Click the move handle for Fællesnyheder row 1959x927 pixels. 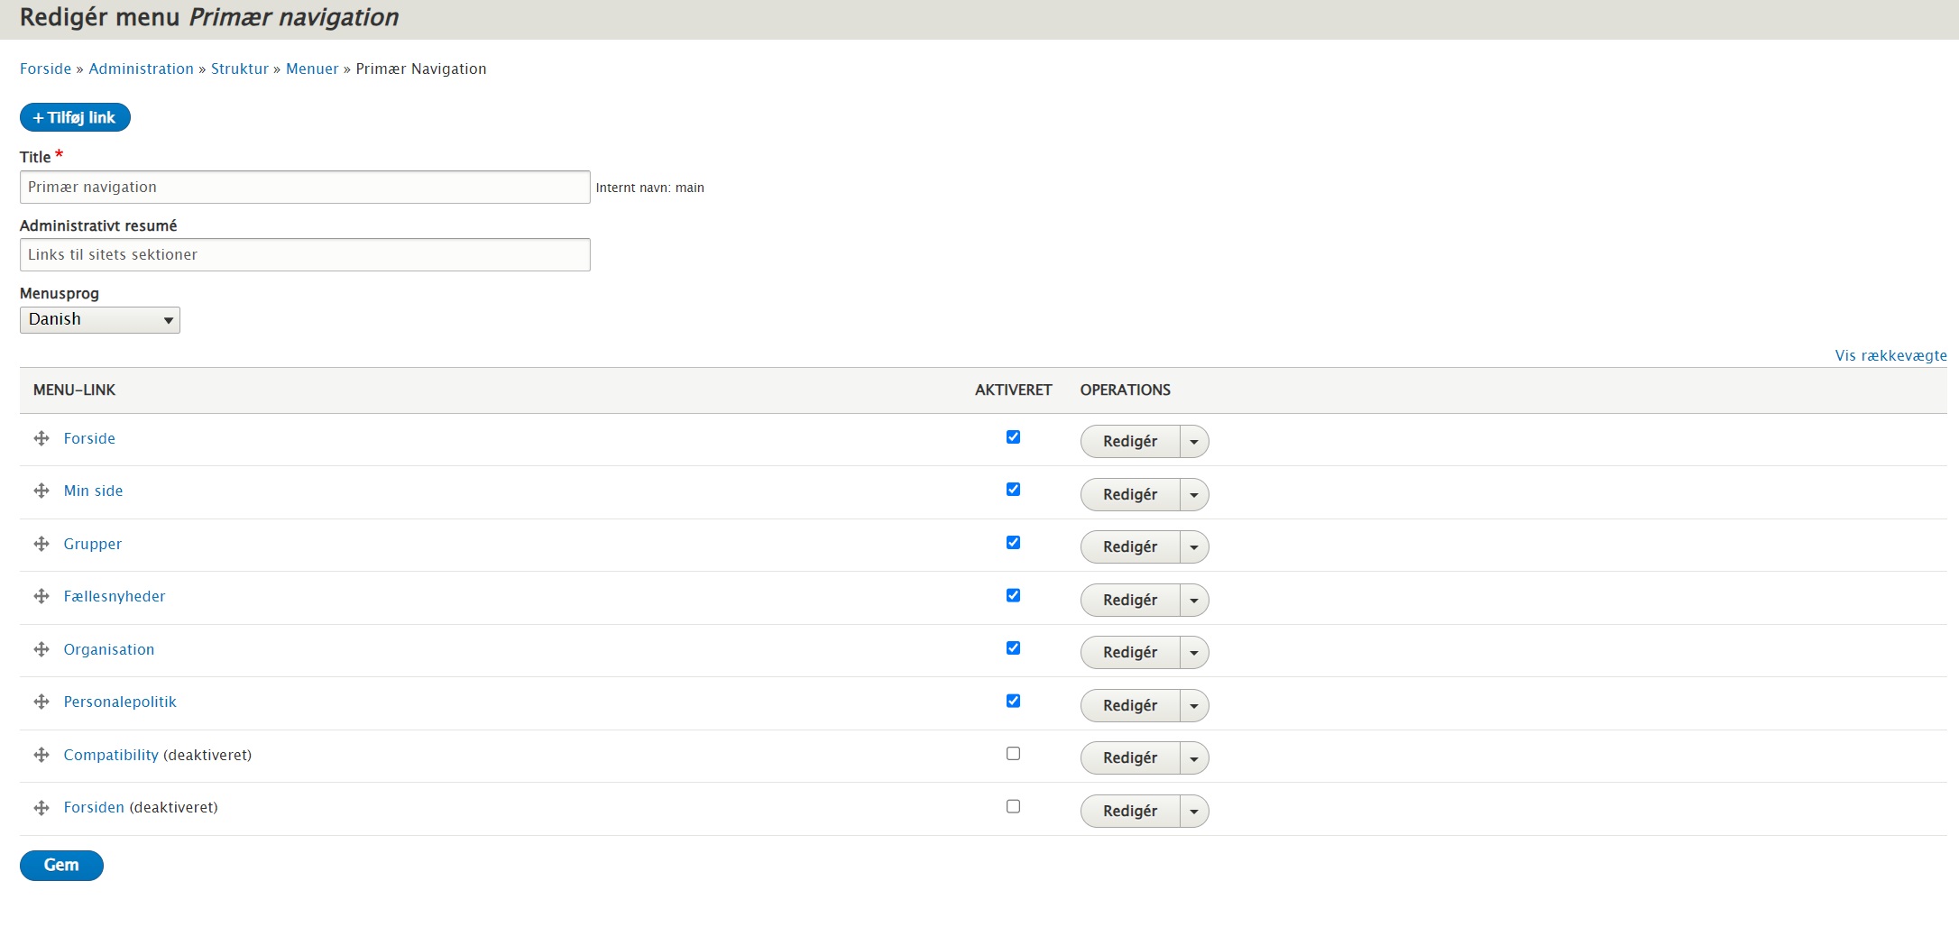coord(41,597)
